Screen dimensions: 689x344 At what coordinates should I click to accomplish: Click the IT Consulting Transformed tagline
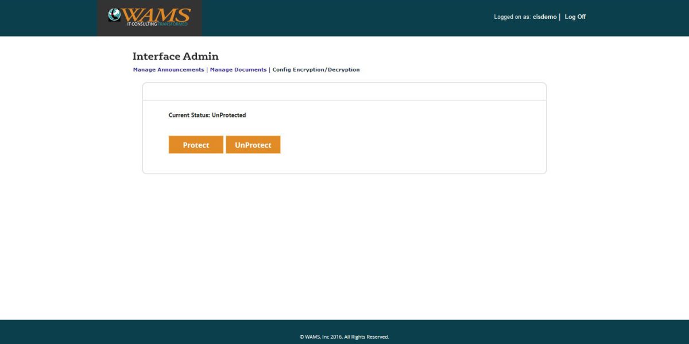[156, 25]
